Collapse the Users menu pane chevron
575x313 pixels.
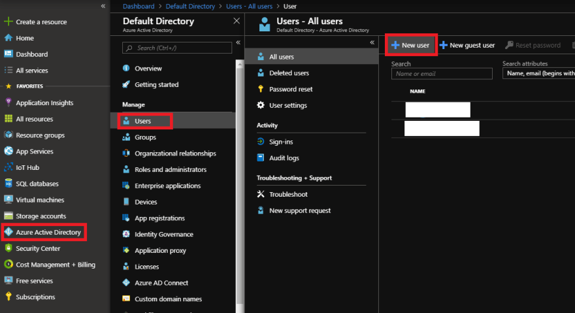coord(372,42)
